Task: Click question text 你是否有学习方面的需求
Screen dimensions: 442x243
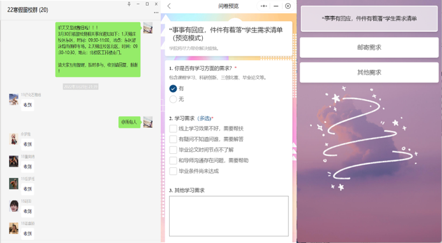Action: (203, 68)
